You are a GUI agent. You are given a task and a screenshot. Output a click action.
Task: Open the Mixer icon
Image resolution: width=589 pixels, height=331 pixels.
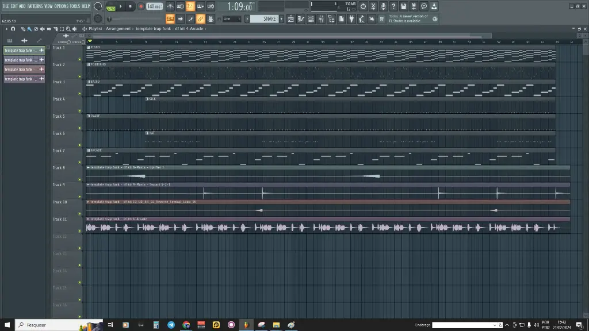click(x=321, y=19)
